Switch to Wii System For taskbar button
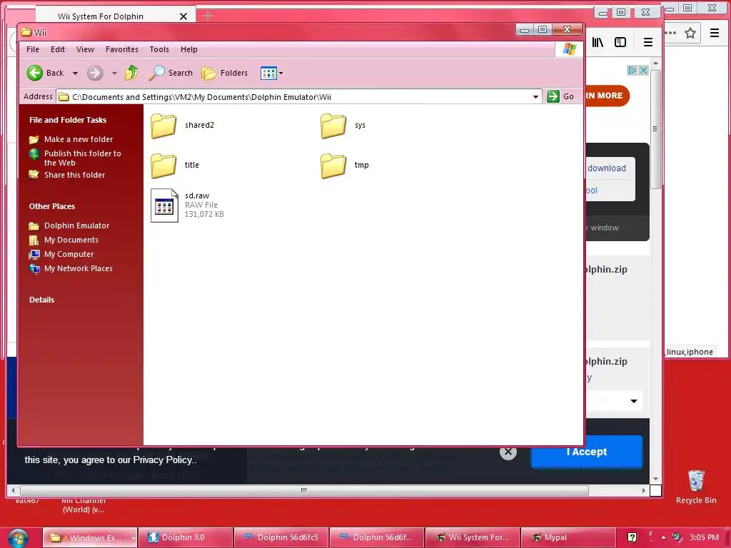Image resolution: width=731 pixels, height=548 pixels. tap(473, 538)
